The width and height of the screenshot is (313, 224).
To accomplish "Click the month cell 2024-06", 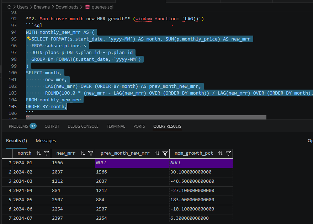I will [x=32, y=209].
